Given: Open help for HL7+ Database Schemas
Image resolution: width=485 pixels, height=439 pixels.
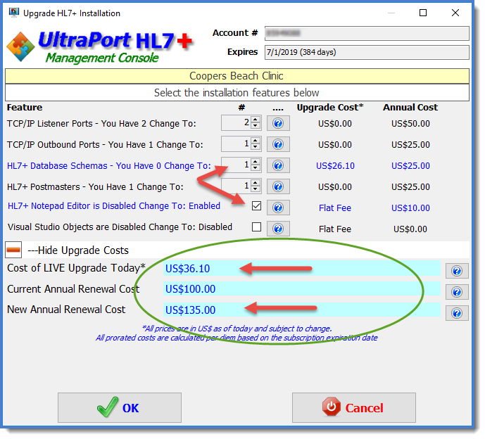Looking at the screenshot, I should click(x=278, y=165).
